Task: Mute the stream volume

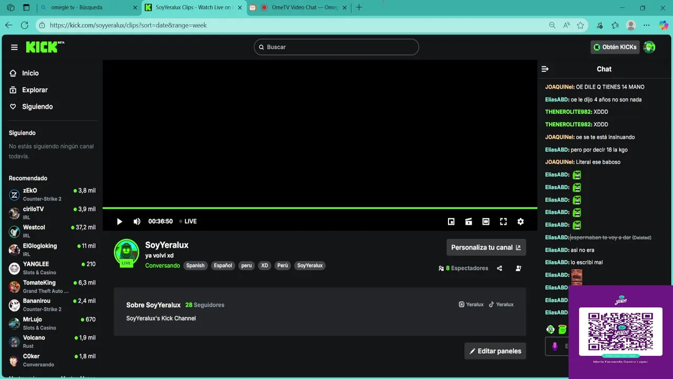Action: click(x=137, y=222)
